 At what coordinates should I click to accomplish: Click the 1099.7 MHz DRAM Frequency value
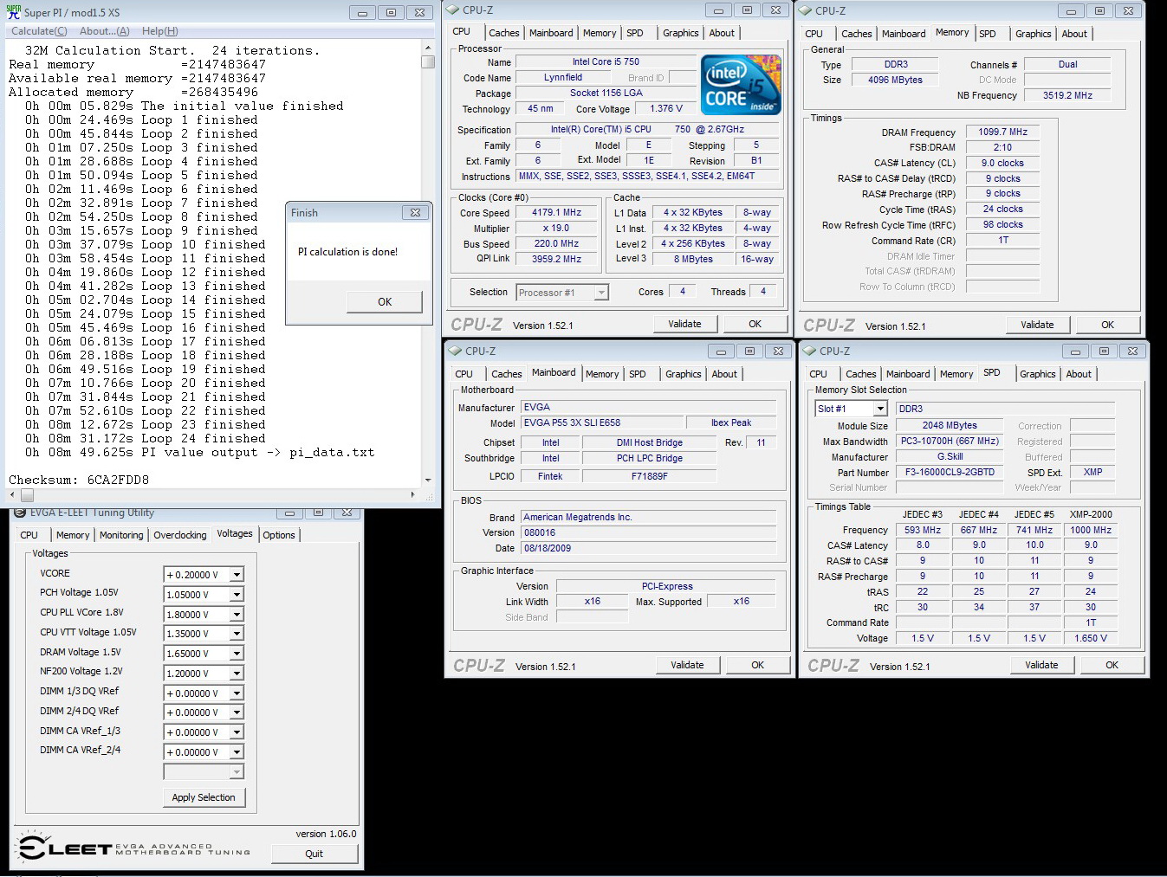coord(1002,132)
